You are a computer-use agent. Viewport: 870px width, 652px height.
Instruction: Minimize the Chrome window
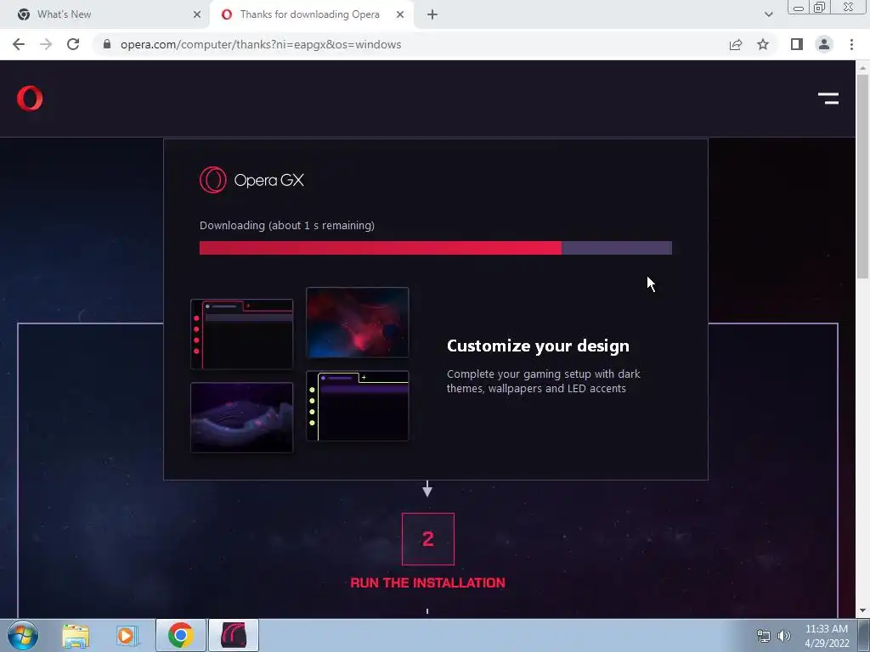pyautogui.click(x=799, y=8)
